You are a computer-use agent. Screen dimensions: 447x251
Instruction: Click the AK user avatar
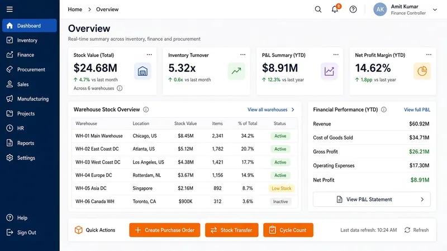click(380, 9)
